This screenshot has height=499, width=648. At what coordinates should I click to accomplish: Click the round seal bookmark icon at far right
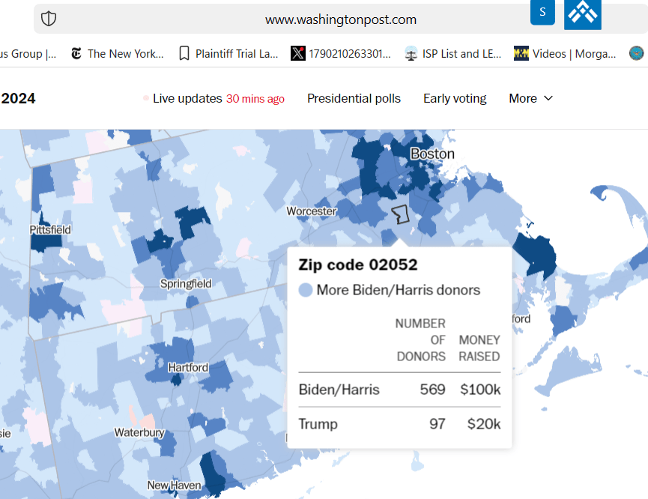pos(636,53)
